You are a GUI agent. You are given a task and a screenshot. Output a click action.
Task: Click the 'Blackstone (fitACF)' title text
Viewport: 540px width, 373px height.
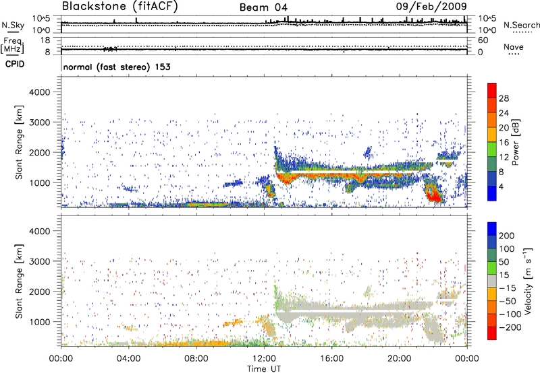click(120, 7)
